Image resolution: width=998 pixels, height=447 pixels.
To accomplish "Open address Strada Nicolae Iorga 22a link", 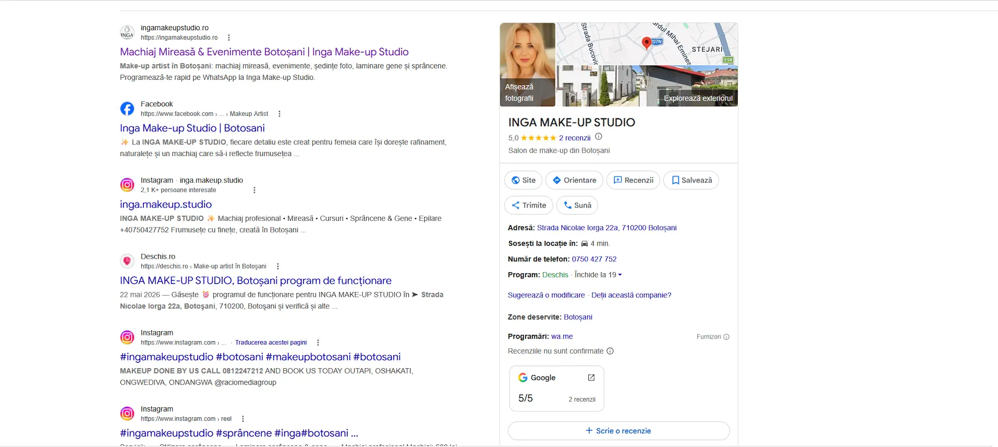I will 607,228.
